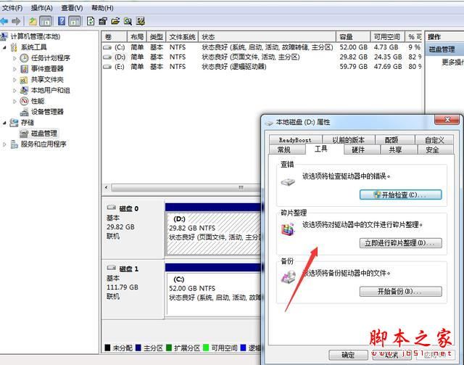
Task: Select 服务和应用程序 in the tree
Action: [x=43, y=144]
